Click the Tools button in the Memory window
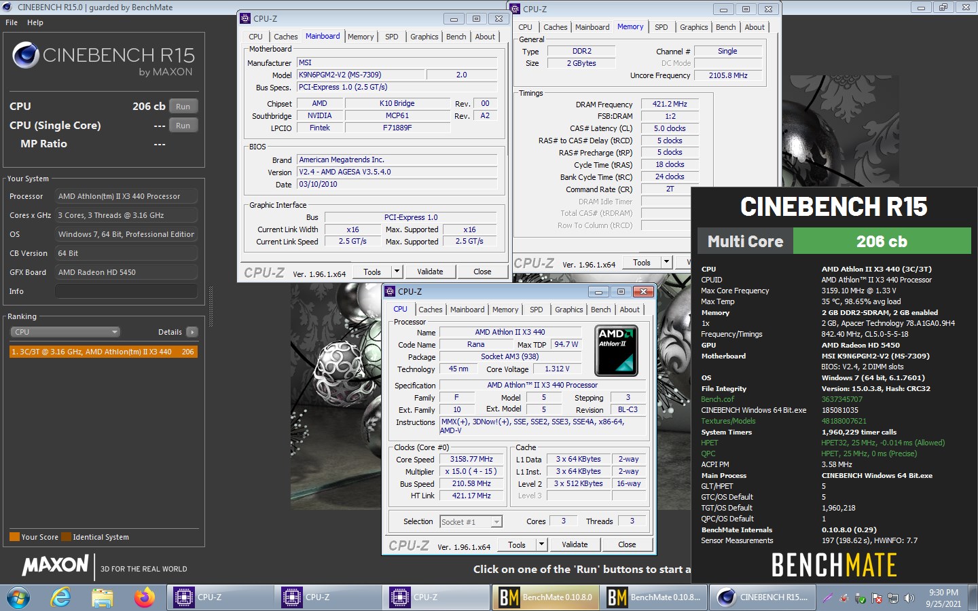 (642, 262)
